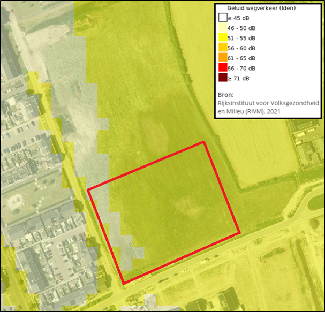325x312 pixels.
Task: Click the 56 - 60 dB amber swatch
Action: [x=223, y=48]
